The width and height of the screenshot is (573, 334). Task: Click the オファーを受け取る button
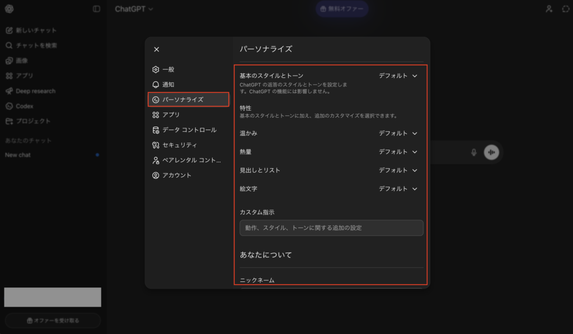tap(53, 321)
